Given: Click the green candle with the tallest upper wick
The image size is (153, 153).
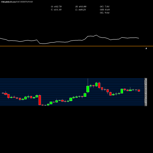Looking at the screenshot, I should [x=88, y=89].
